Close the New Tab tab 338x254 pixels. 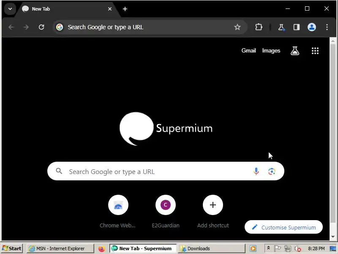(x=110, y=9)
